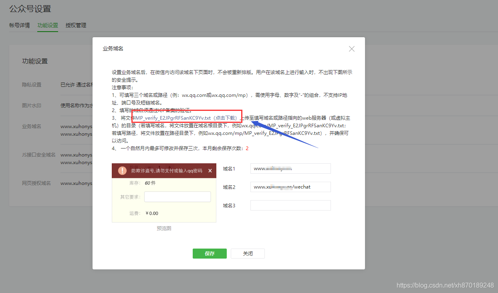Click the JS接口安全域名 row label
The height and width of the screenshot is (293, 498).
tap(39, 155)
